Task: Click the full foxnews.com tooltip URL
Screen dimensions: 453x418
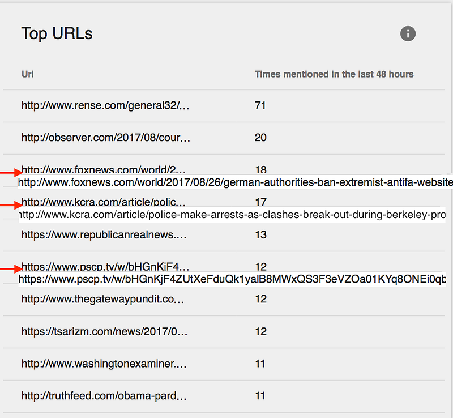Action: click(x=235, y=182)
